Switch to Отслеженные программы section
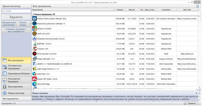Screen dimensions: 202x106 [x=16, y=67]
